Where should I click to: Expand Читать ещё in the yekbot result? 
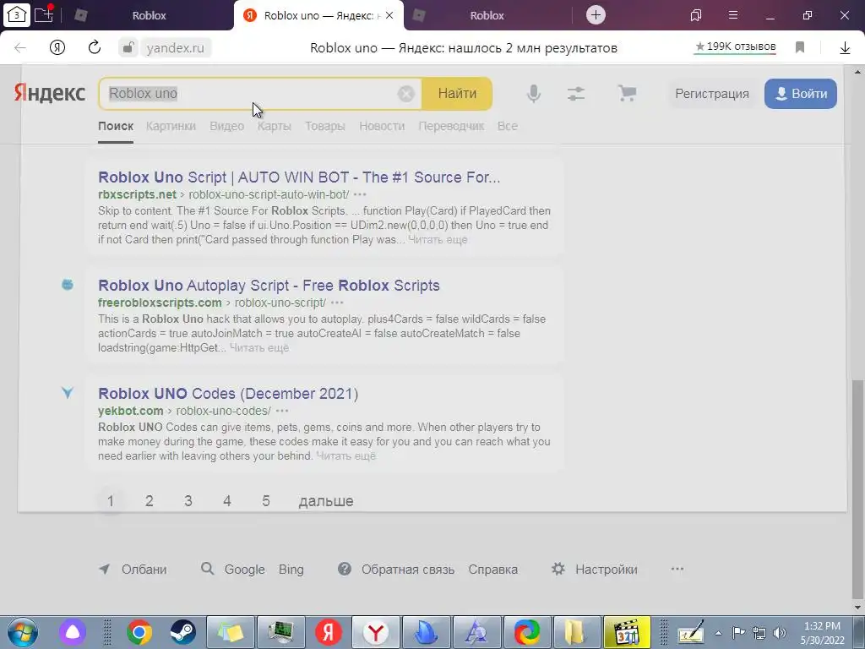345,455
